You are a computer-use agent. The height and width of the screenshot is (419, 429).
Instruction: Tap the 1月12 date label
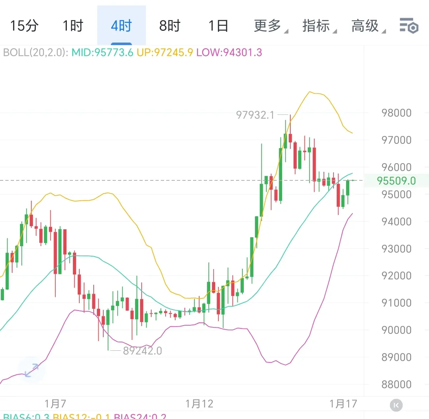click(199, 404)
